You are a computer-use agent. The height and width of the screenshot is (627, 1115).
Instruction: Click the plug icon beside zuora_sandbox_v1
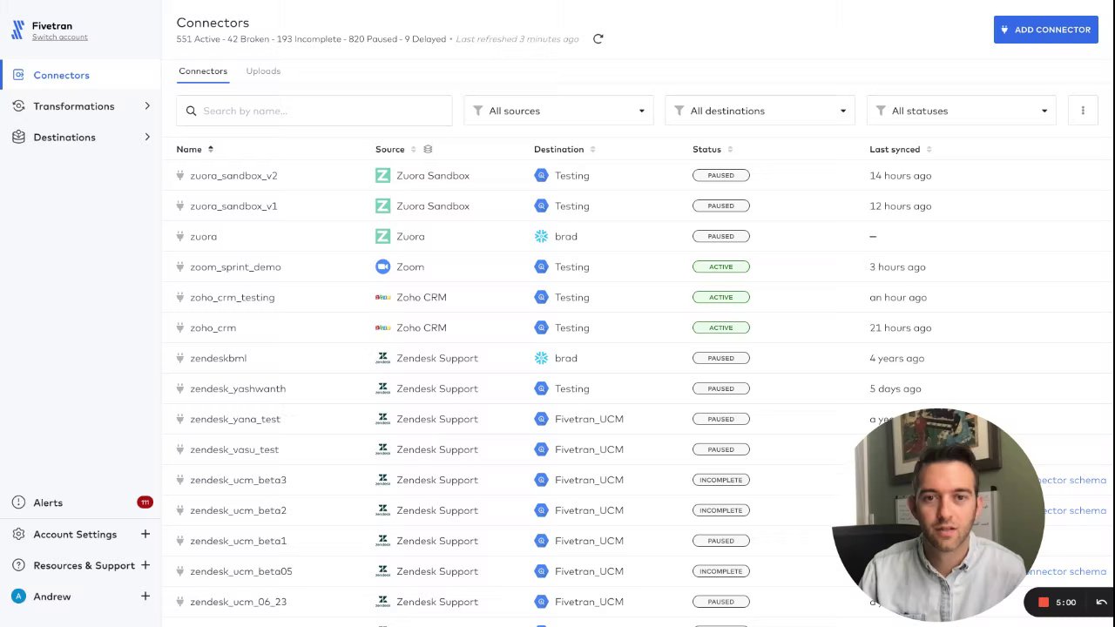point(180,206)
